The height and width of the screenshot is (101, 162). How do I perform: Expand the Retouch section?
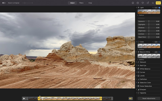coord(136,62)
